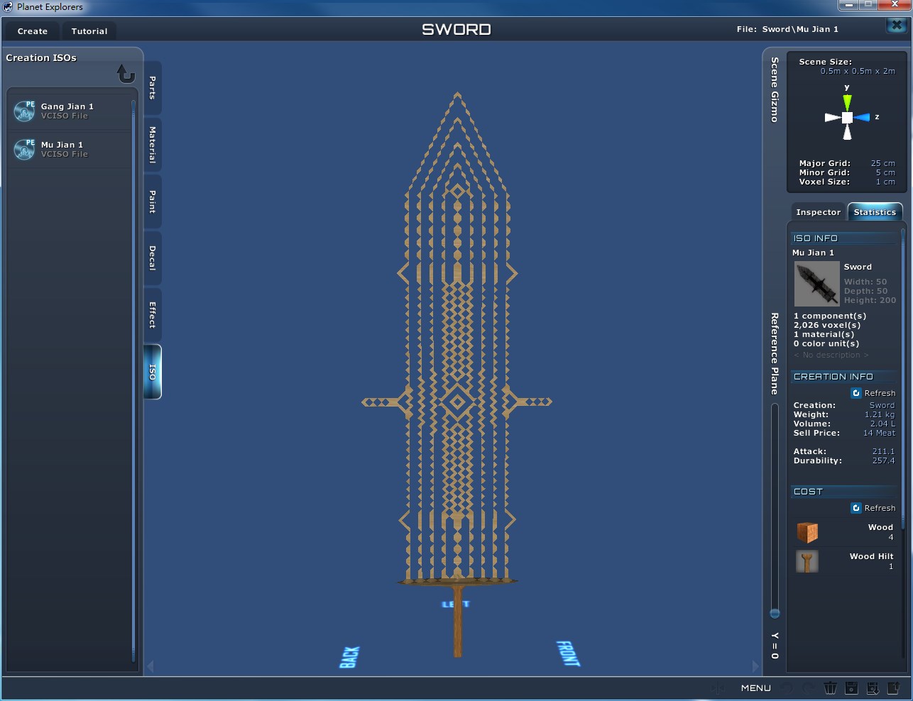Click the Mu Jian 1 sword thumbnail
The height and width of the screenshot is (701, 913).
[816, 284]
